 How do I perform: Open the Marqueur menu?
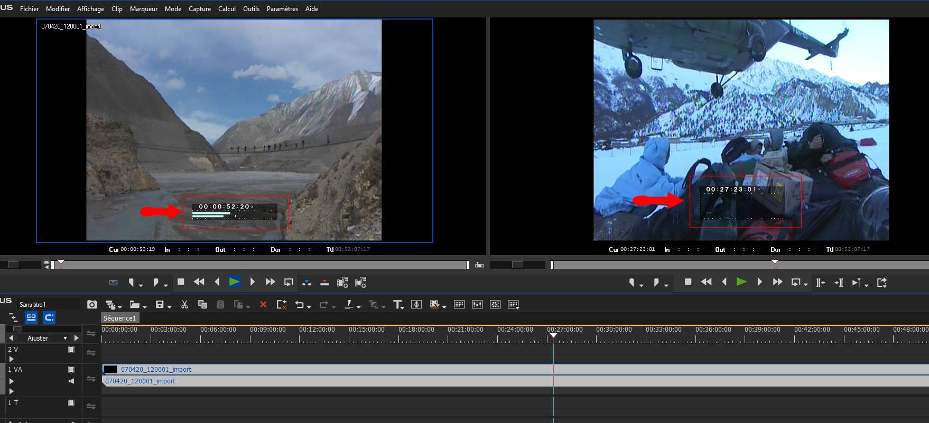pos(143,9)
